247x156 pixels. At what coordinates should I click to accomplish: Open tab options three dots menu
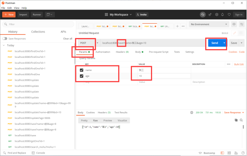183,26
